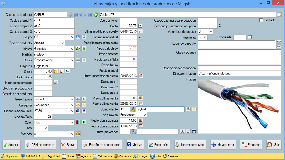Click green add new product icon
285x160 pixels.
(96, 15)
